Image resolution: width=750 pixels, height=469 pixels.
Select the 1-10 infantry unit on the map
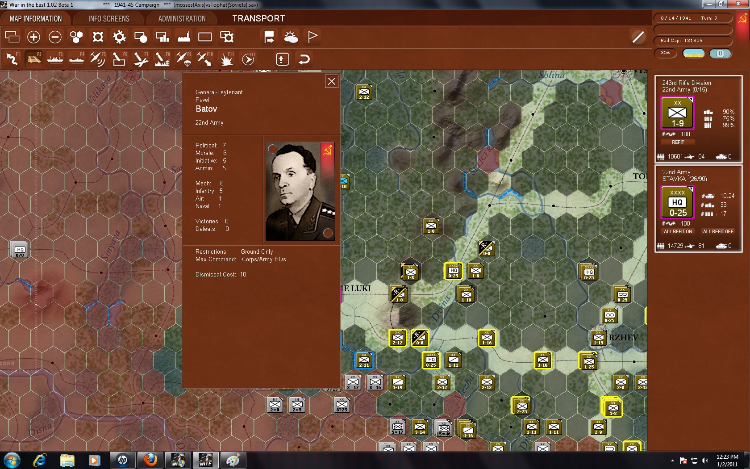[x=466, y=294]
